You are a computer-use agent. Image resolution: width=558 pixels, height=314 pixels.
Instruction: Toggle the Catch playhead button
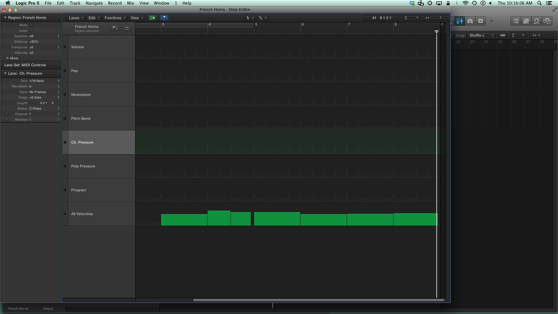click(x=164, y=18)
